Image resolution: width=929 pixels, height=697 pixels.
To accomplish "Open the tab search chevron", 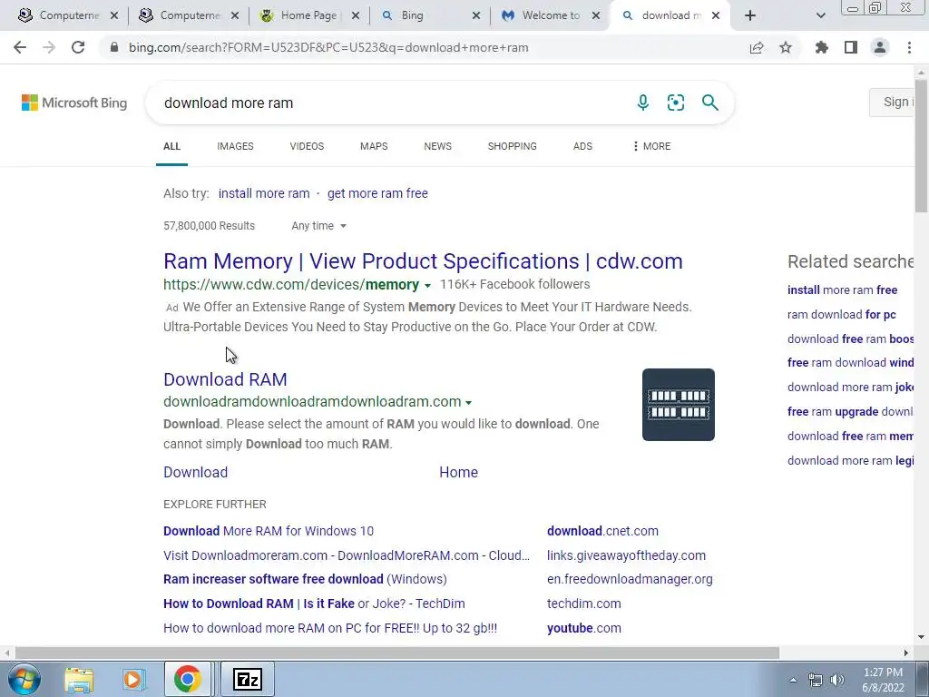I will click(x=820, y=15).
